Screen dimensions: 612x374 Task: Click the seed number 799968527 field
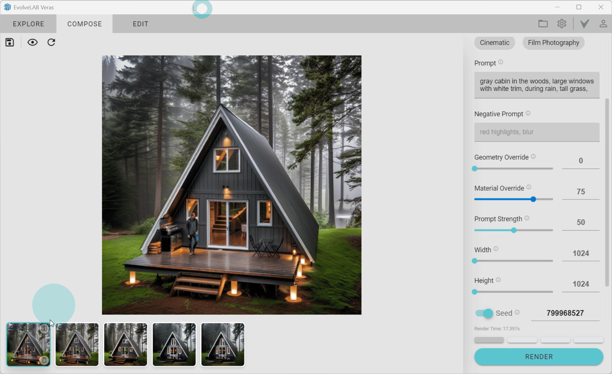pos(565,313)
